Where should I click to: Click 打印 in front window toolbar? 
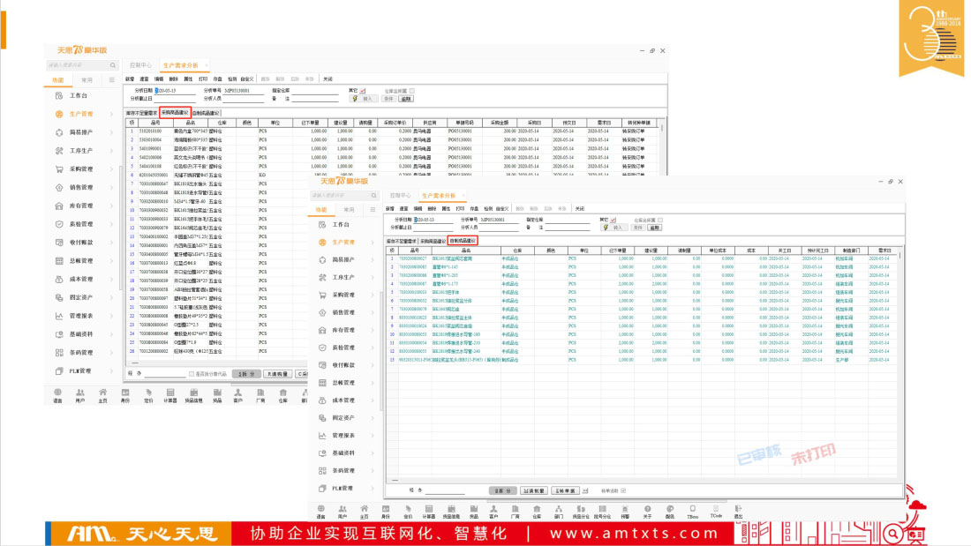pyautogui.click(x=459, y=209)
